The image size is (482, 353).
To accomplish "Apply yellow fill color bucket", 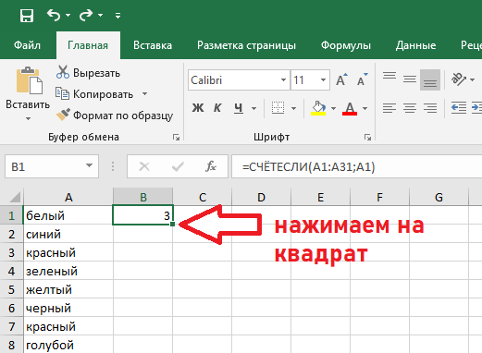I will tap(318, 108).
